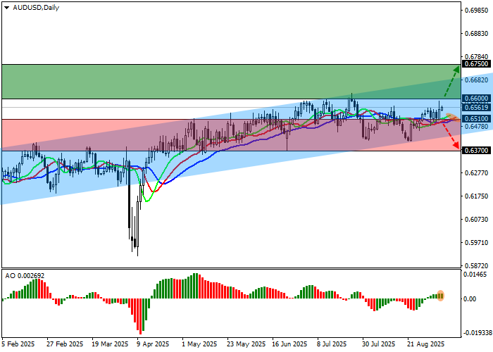Image resolution: width=493 pixels, height=352 pixels.
Task: Click the 0.58720 price scale value
Action: (x=477, y=266)
